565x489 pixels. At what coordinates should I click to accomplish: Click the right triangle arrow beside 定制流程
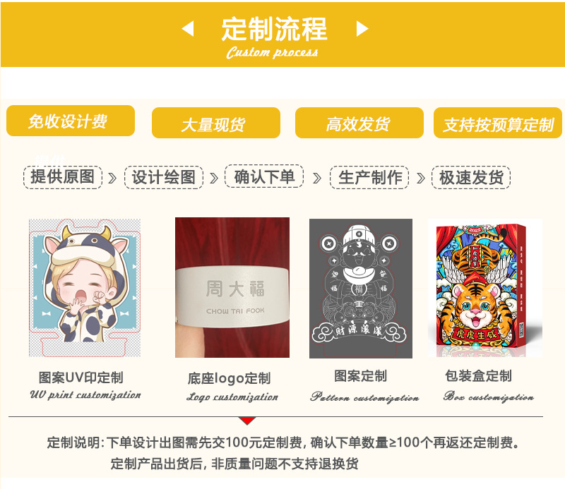click(362, 28)
